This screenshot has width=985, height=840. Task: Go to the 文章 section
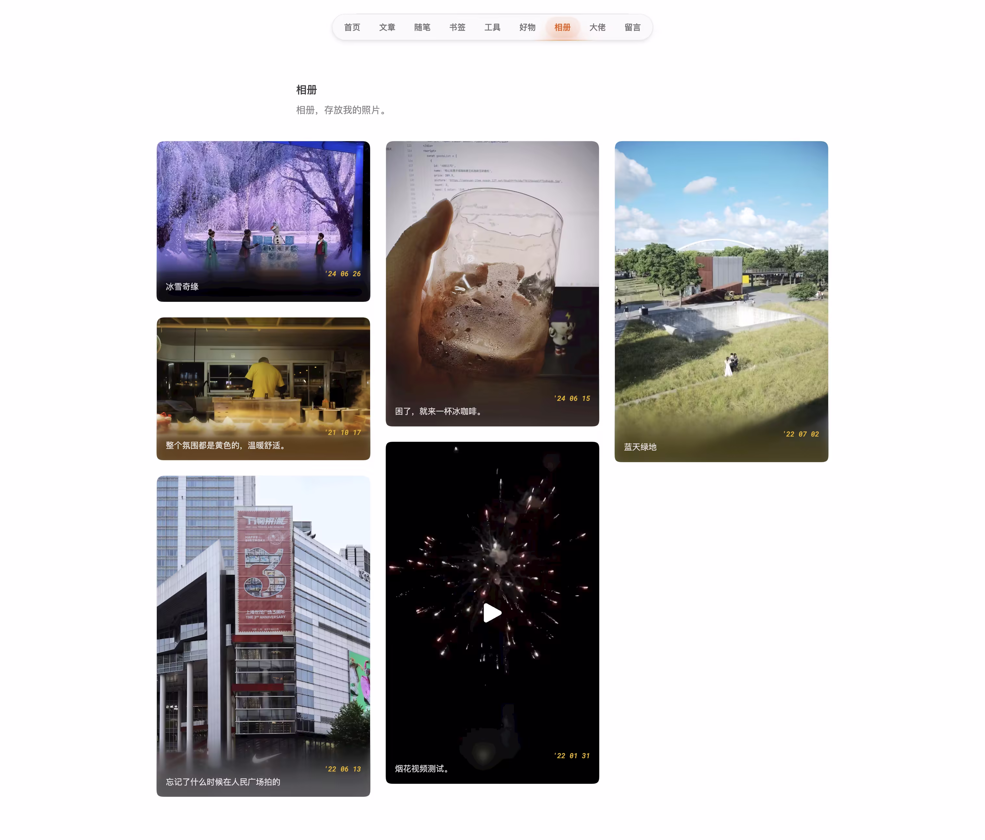tap(387, 27)
